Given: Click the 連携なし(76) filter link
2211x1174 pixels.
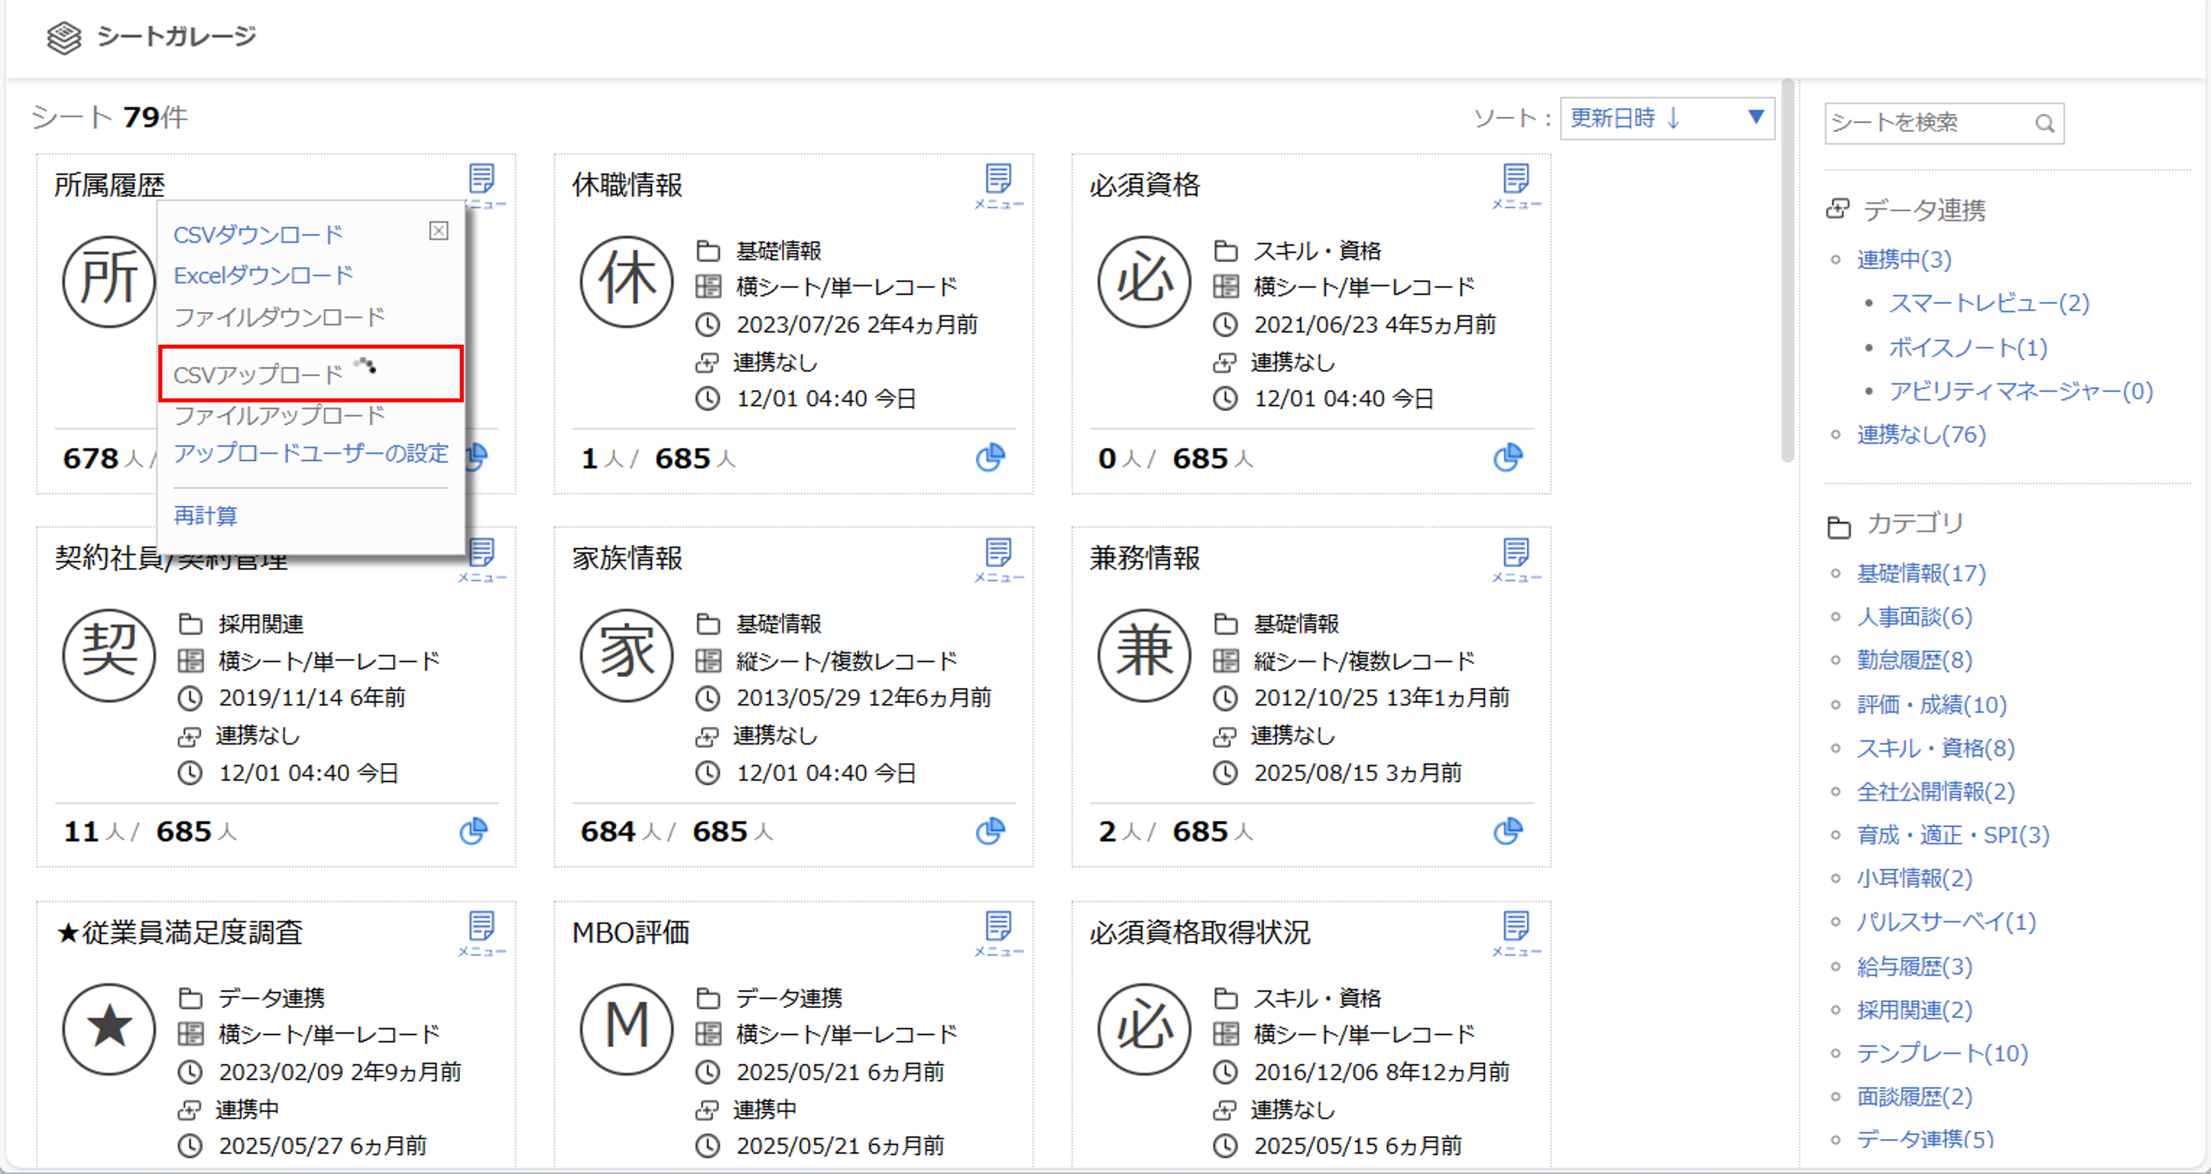Looking at the screenshot, I should click(1921, 434).
